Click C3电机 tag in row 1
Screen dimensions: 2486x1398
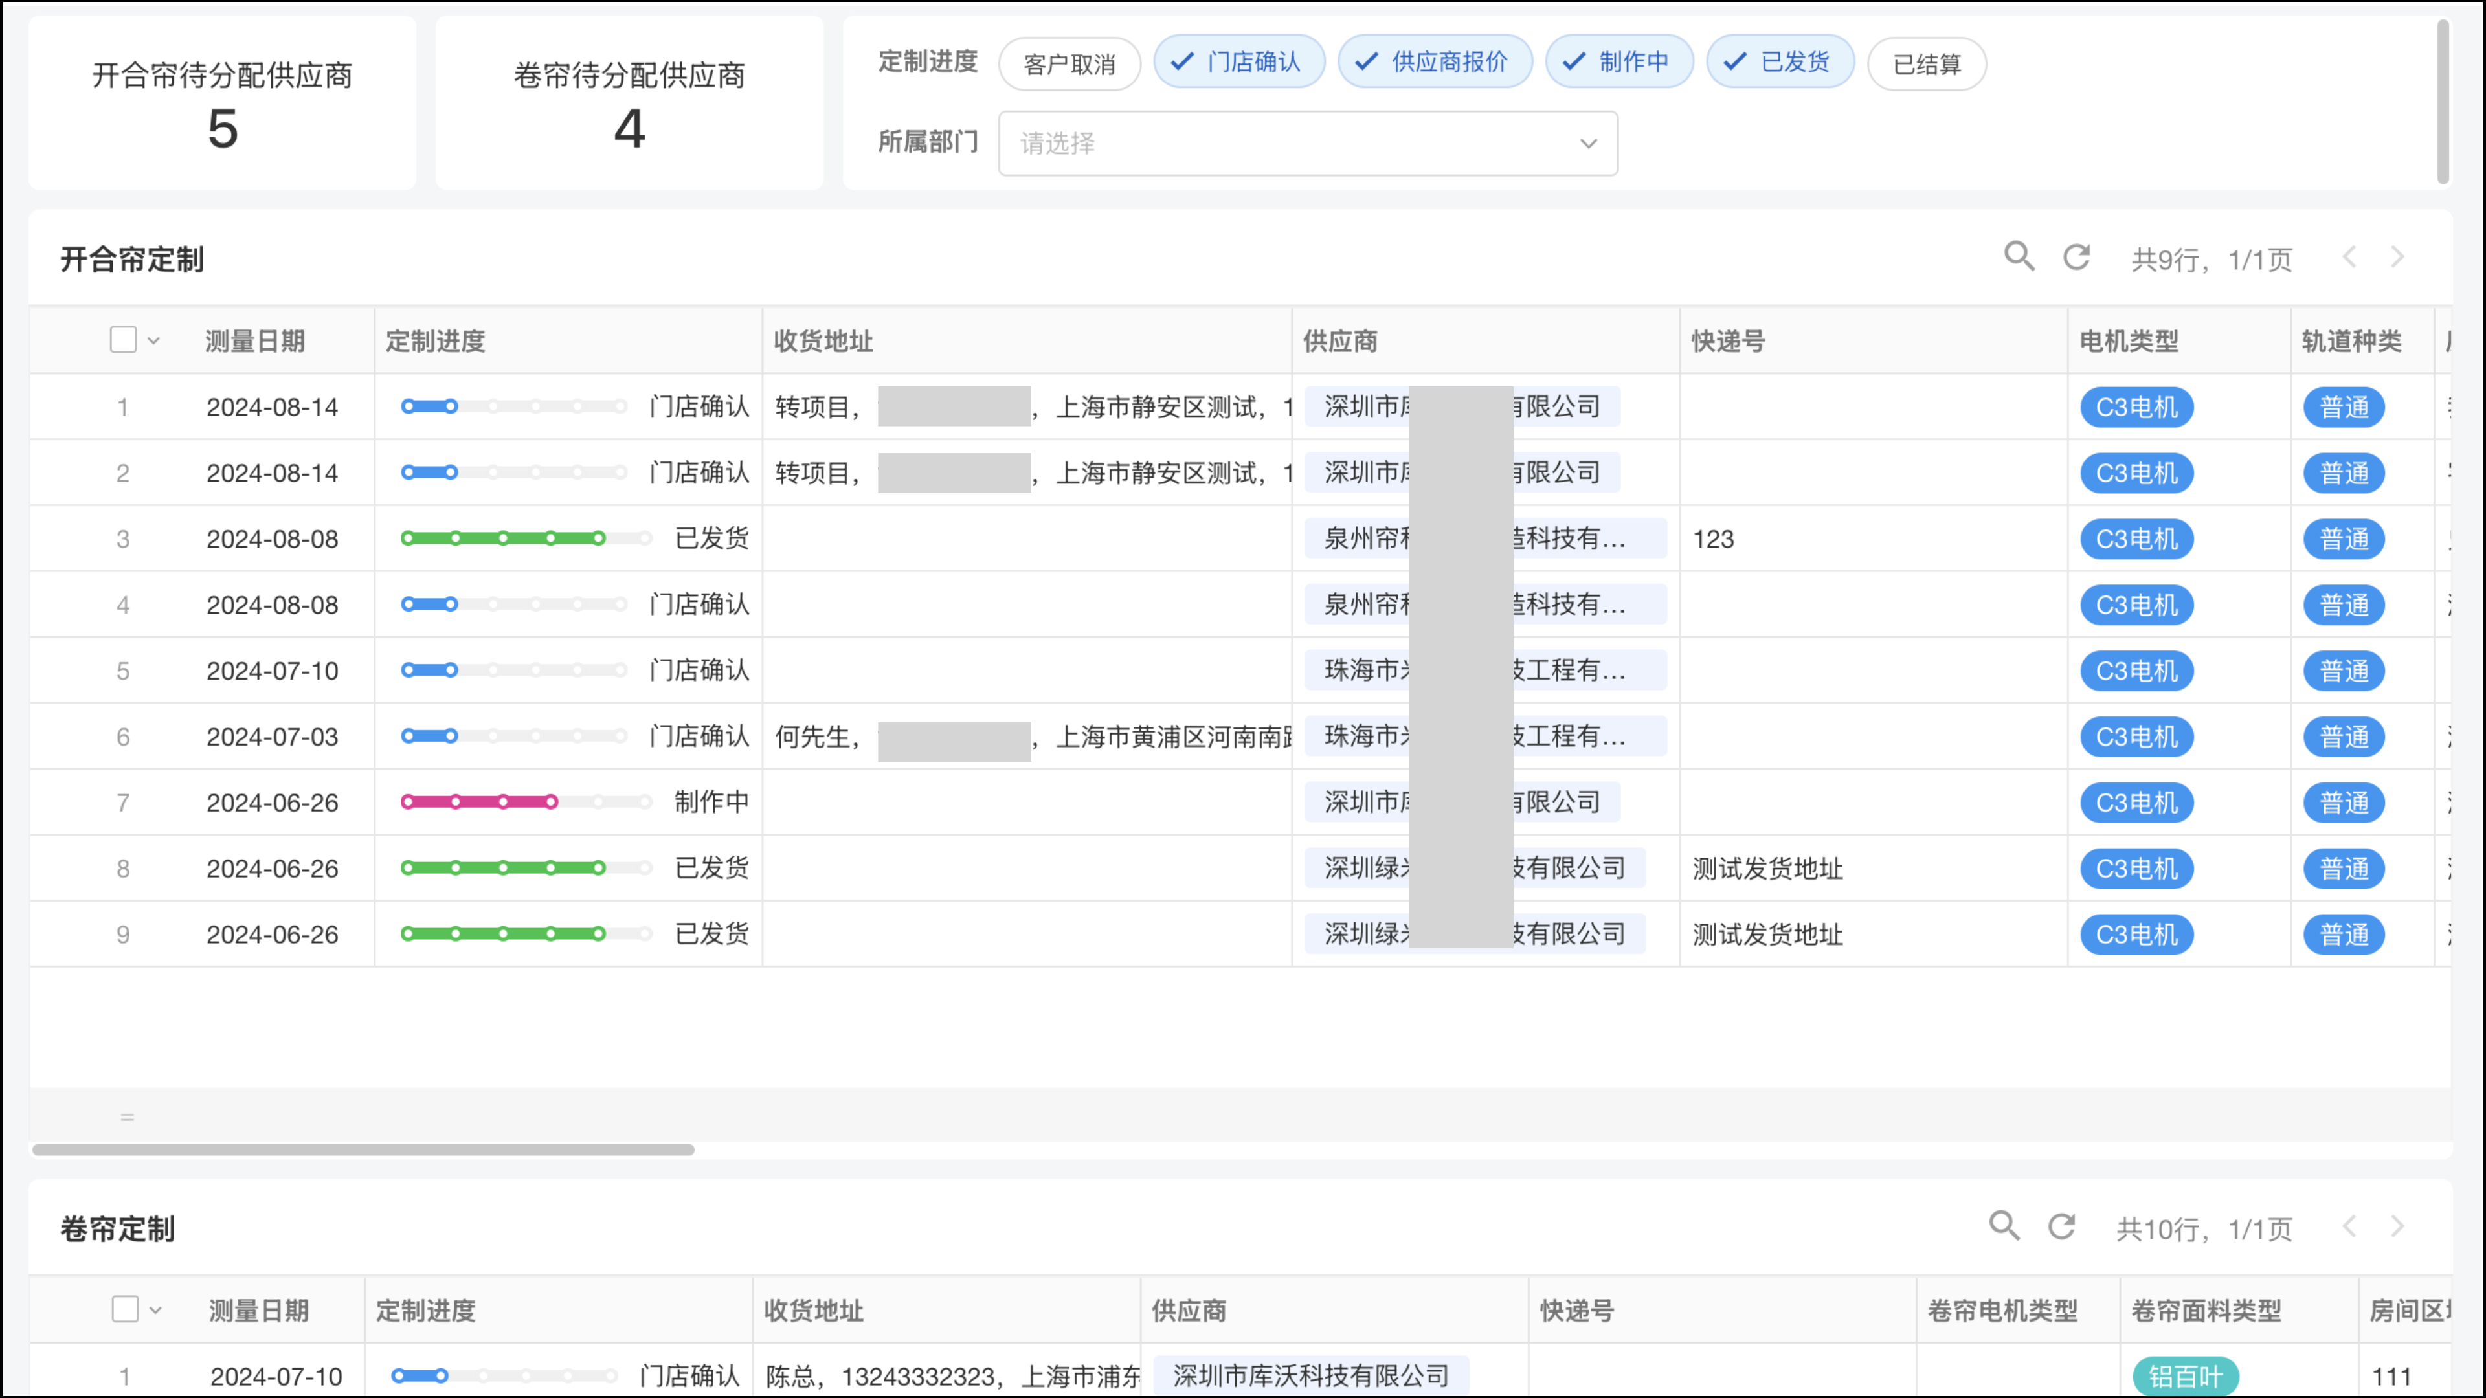pyautogui.click(x=2136, y=407)
